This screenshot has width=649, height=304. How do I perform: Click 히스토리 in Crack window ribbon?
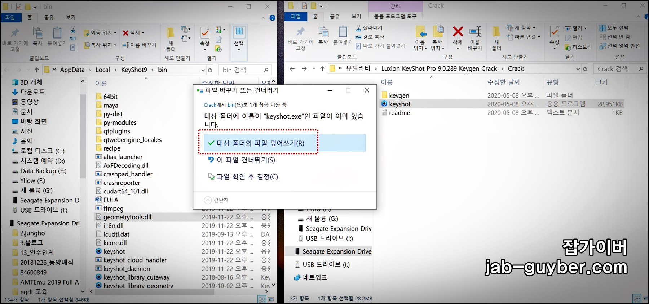(x=578, y=47)
